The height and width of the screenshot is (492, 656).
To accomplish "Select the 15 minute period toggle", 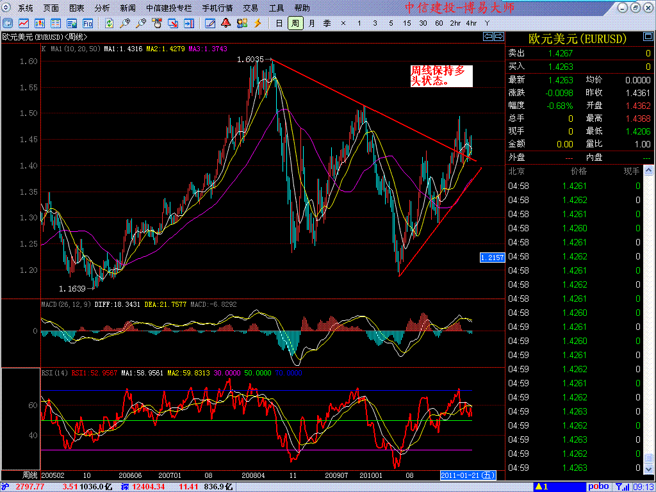I will 407,23.
